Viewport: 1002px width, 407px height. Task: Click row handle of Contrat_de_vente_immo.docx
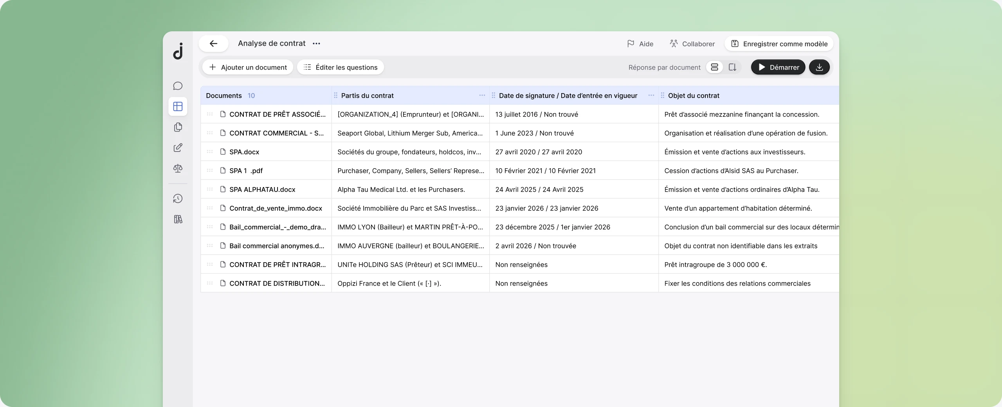point(210,208)
